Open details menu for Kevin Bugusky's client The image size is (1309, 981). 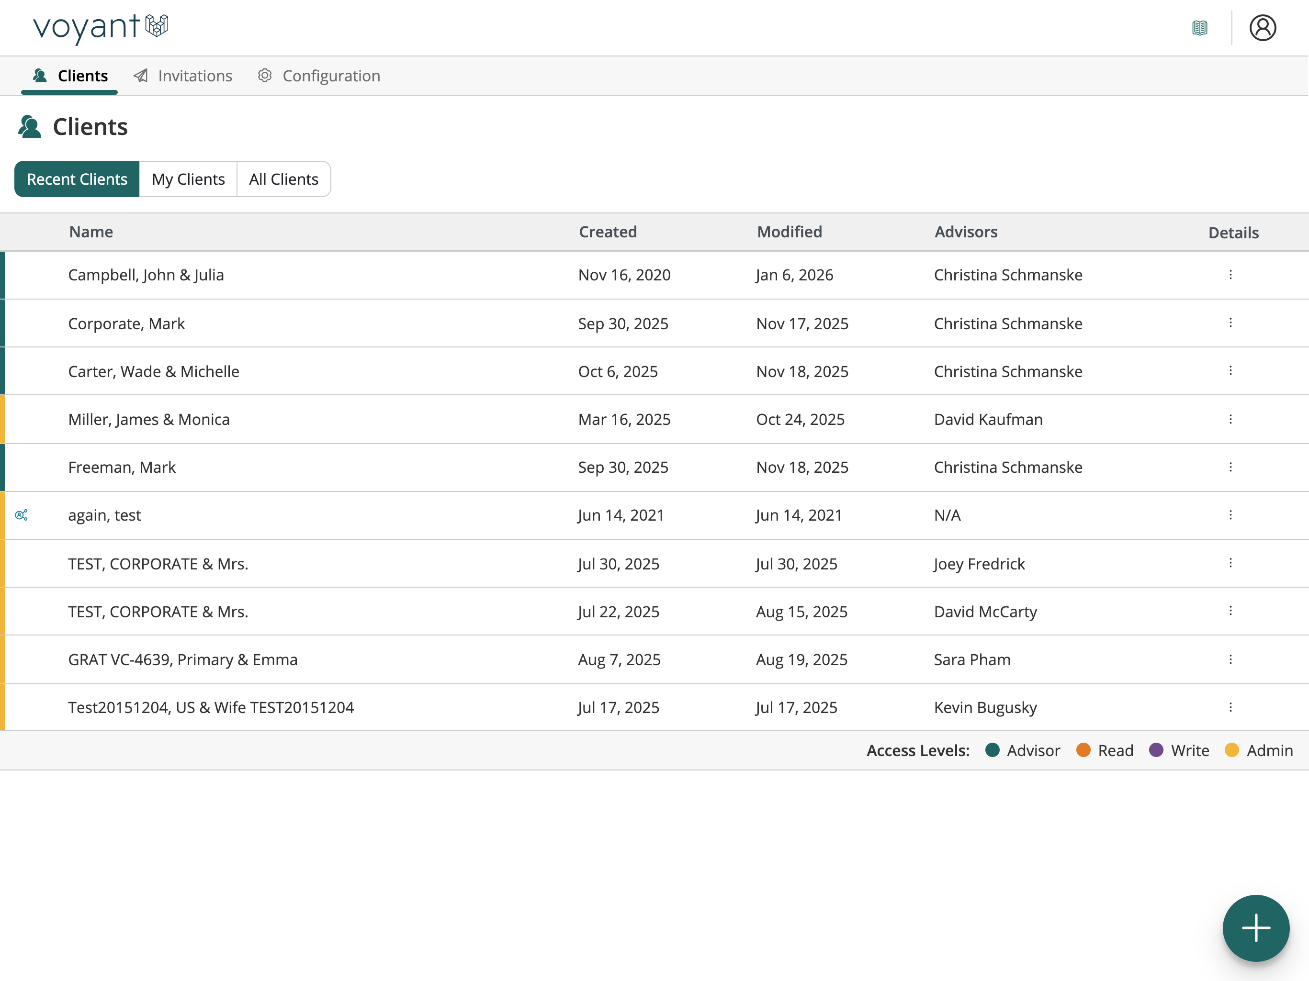(1230, 707)
